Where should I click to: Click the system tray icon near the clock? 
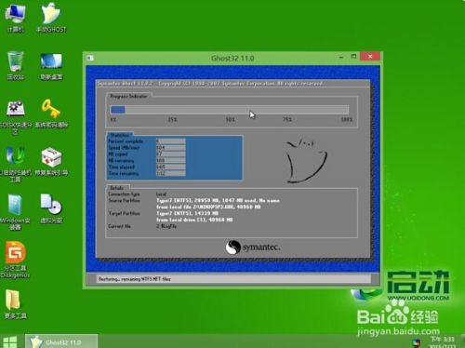[417, 342]
